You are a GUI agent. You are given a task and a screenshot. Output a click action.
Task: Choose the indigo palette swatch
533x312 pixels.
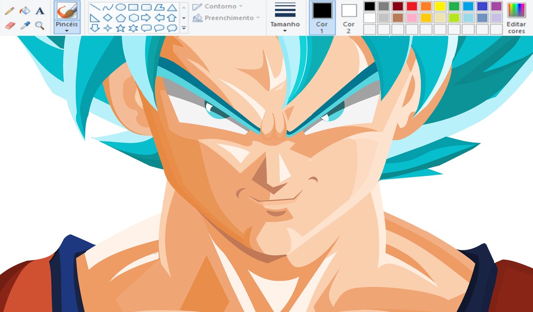482,6
